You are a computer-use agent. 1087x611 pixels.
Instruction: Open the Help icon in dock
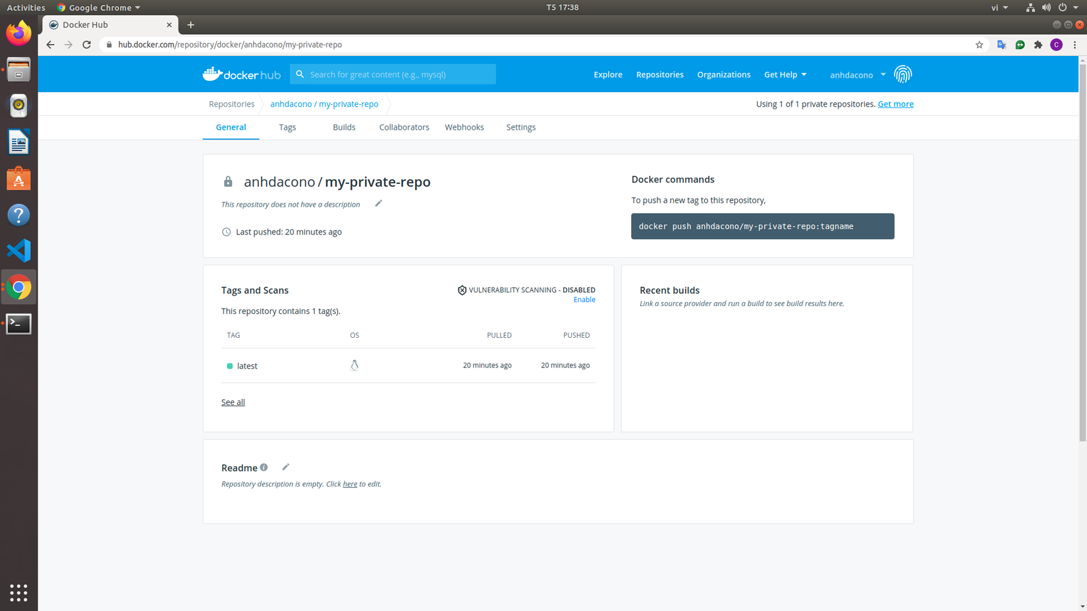pyautogui.click(x=18, y=215)
